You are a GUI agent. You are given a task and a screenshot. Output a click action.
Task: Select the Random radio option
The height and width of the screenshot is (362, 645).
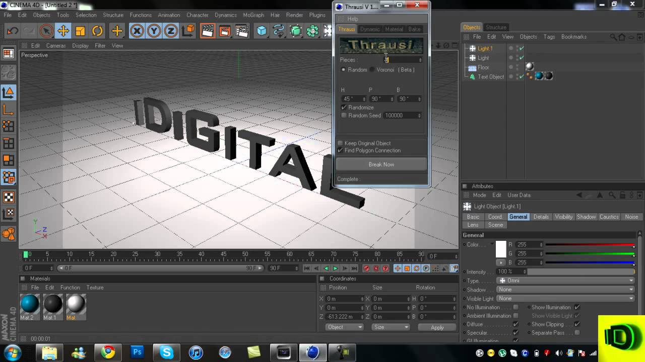[x=344, y=70]
